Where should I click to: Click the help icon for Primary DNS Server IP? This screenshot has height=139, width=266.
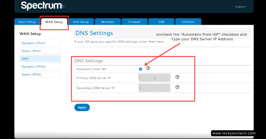pos(177,77)
